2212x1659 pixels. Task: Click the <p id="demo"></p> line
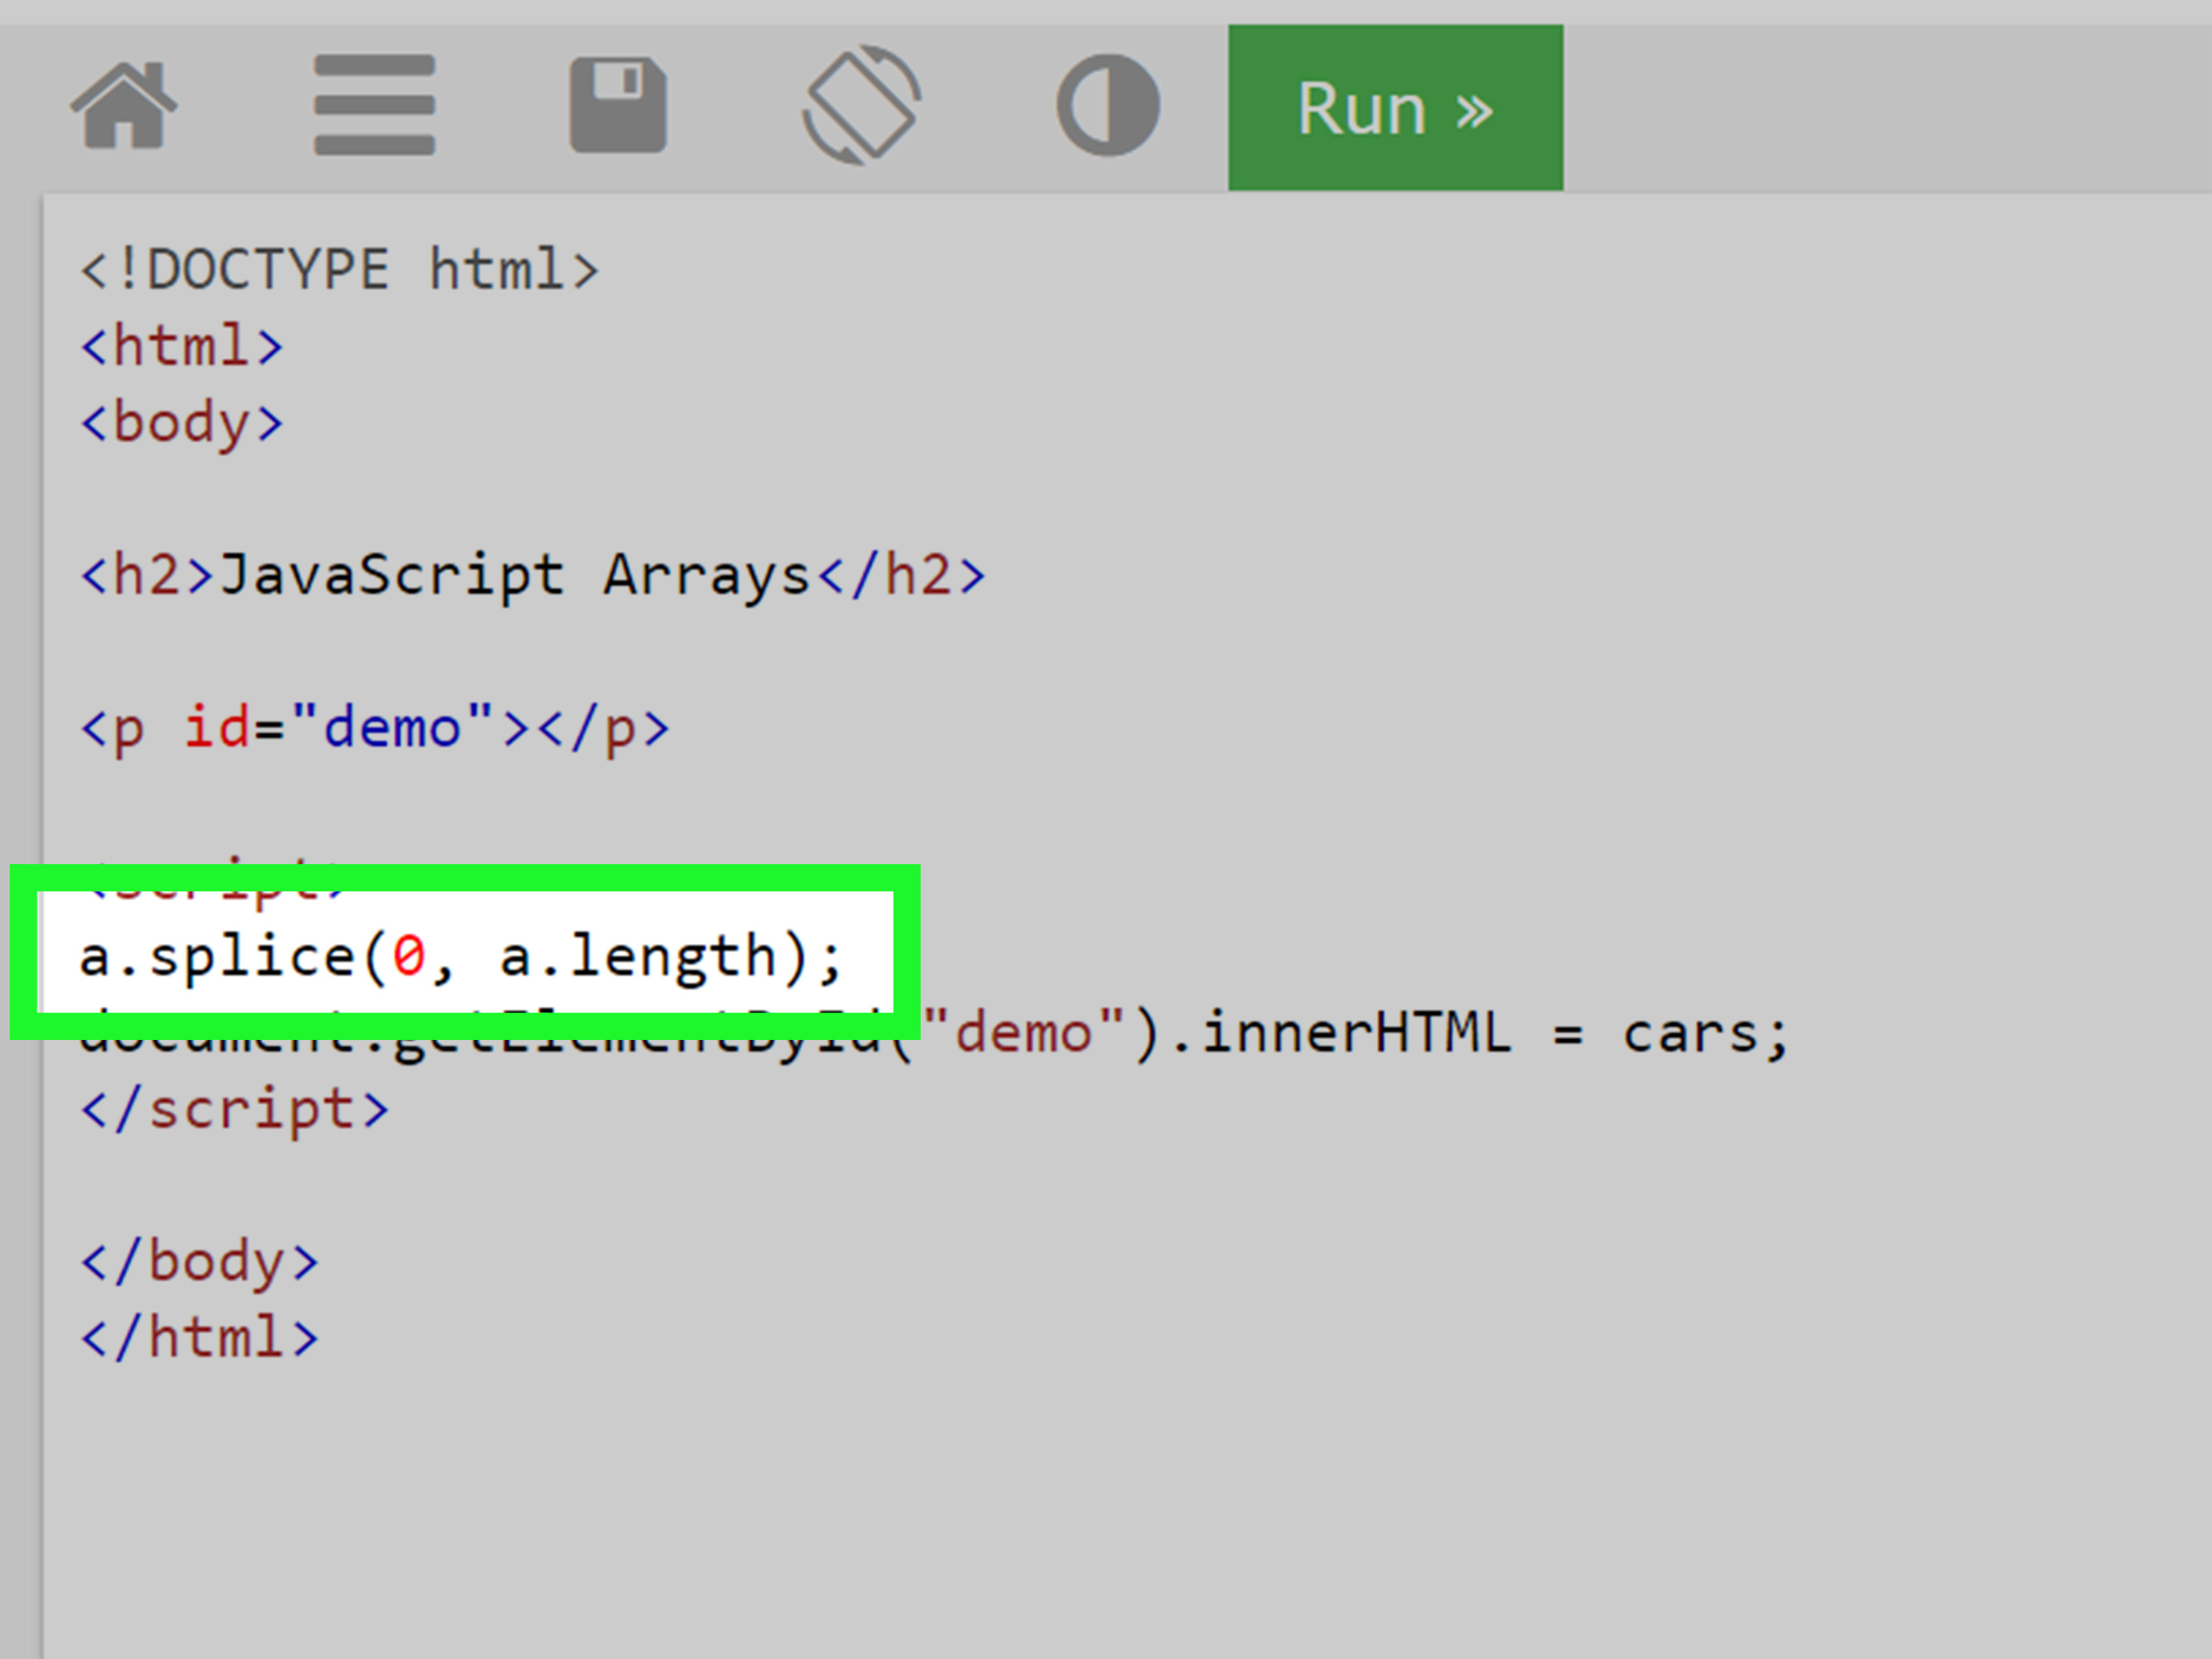(x=375, y=728)
